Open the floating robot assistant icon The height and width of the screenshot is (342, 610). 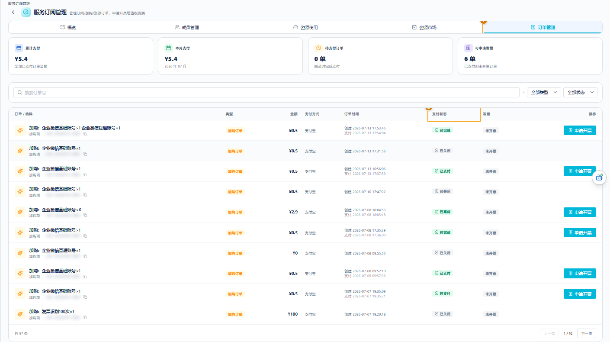[599, 177]
